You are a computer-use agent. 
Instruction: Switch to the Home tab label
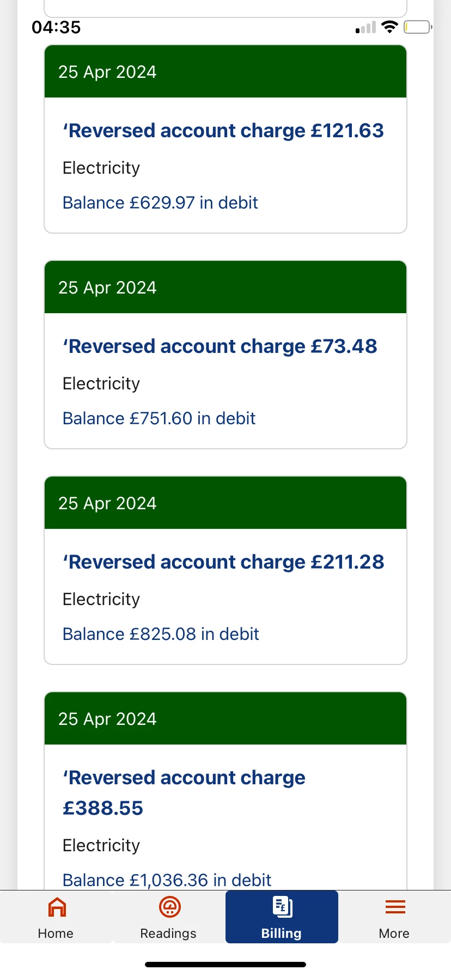pos(56,934)
